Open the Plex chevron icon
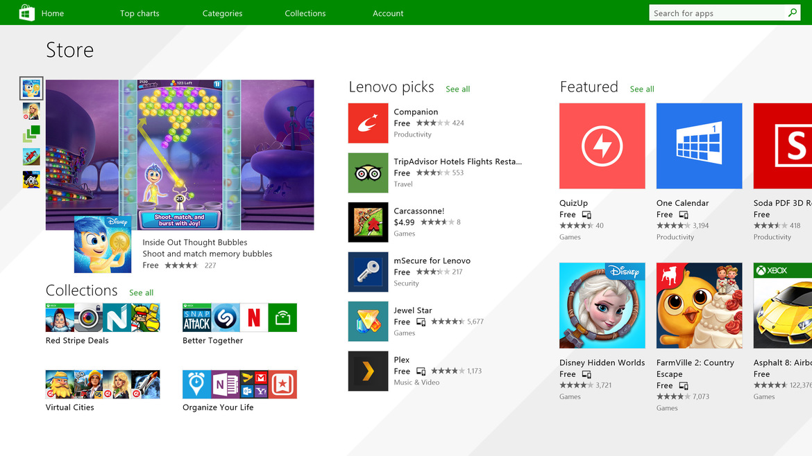The image size is (812, 456). tap(369, 371)
